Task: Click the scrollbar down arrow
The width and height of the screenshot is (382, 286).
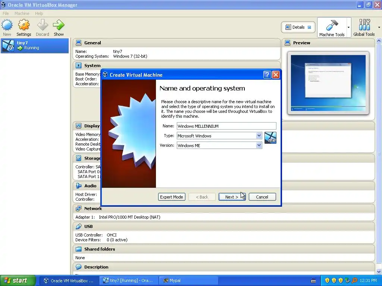Action: pyautogui.click(x=379, y=271)
